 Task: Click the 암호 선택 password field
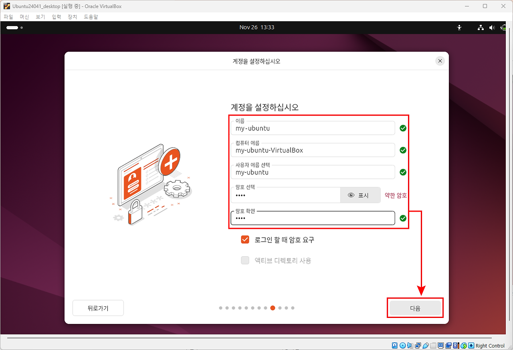[286, 195]
